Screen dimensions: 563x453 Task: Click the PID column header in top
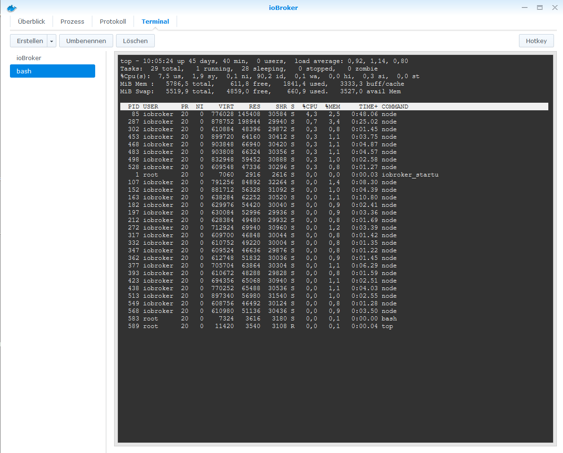tap(134, 107)
